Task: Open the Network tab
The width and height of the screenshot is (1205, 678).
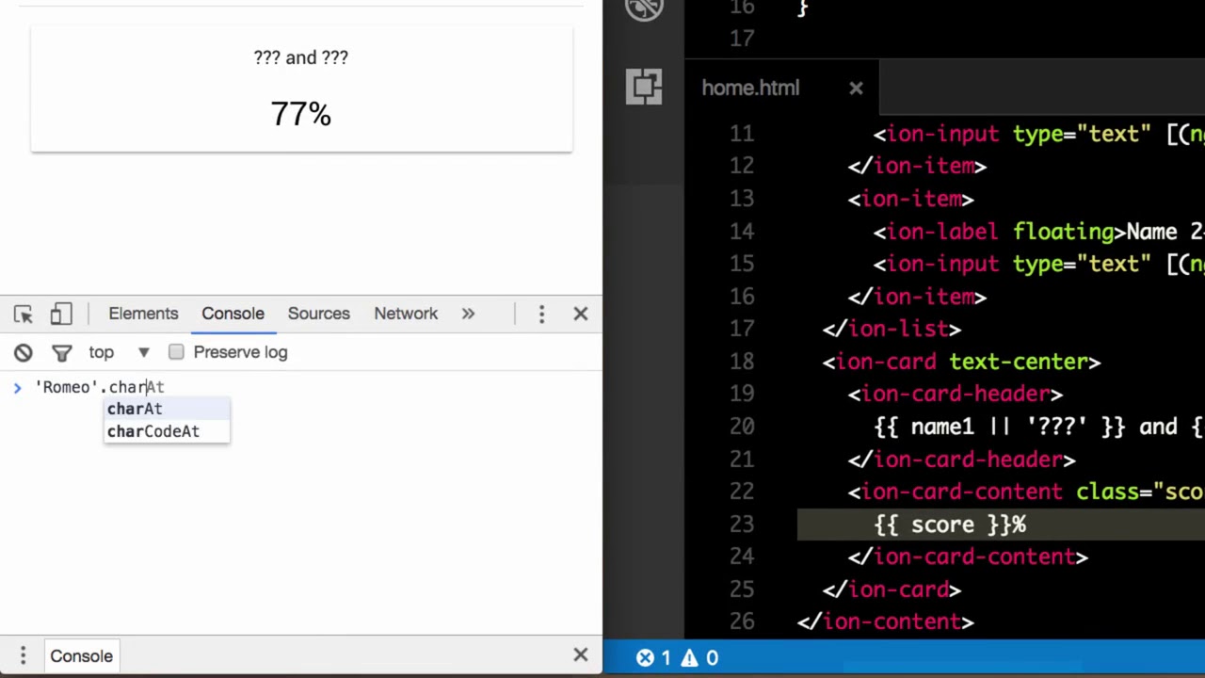Action: [x=406, y=314]
